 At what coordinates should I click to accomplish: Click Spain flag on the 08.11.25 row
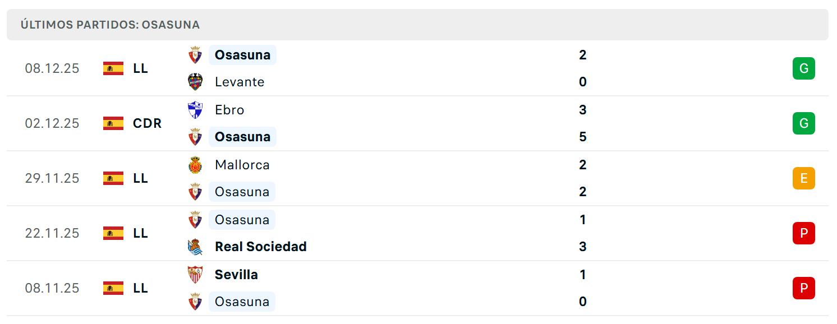(113, 288)
